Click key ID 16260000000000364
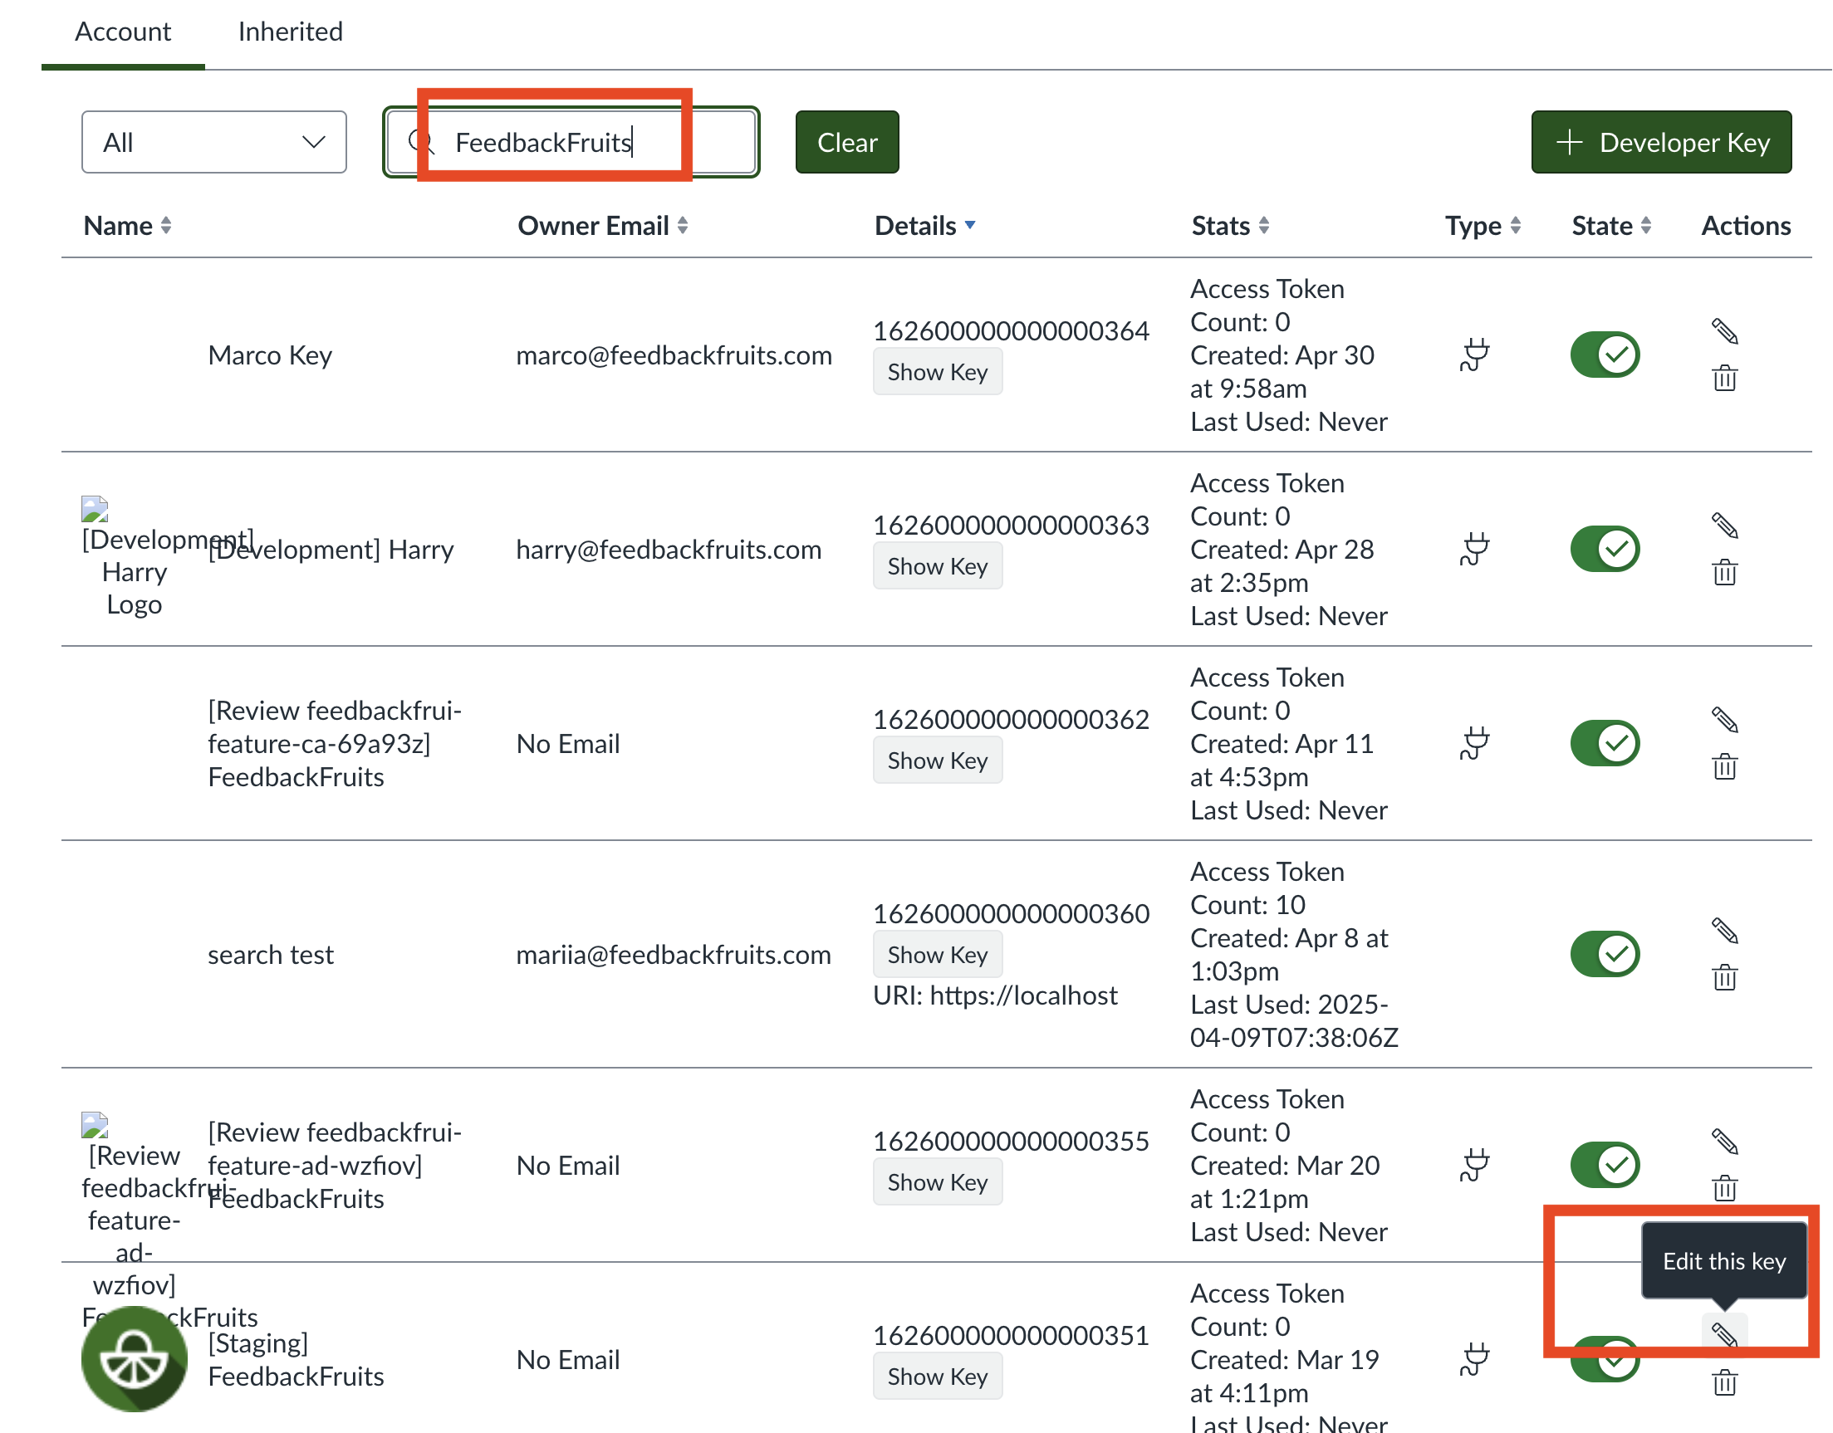Viewport: 1833px width, 1433px height. tap(1011, 331)
